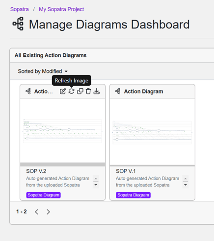Go to the previous page of diagrams
The width and height of the screenshot is (214, 241).
coord(37,212)
